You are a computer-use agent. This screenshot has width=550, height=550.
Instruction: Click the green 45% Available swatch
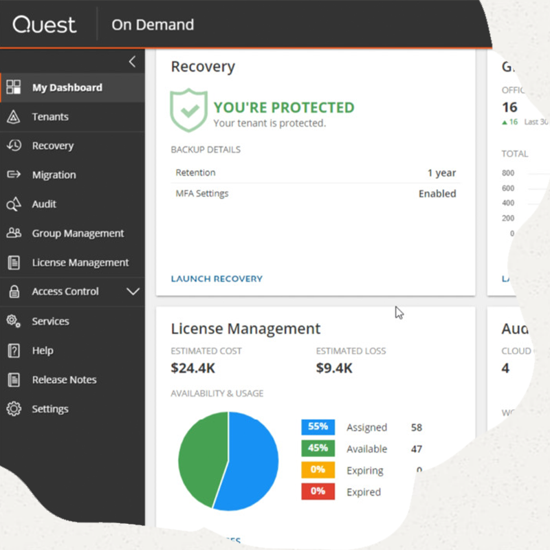tap(318, 448)
